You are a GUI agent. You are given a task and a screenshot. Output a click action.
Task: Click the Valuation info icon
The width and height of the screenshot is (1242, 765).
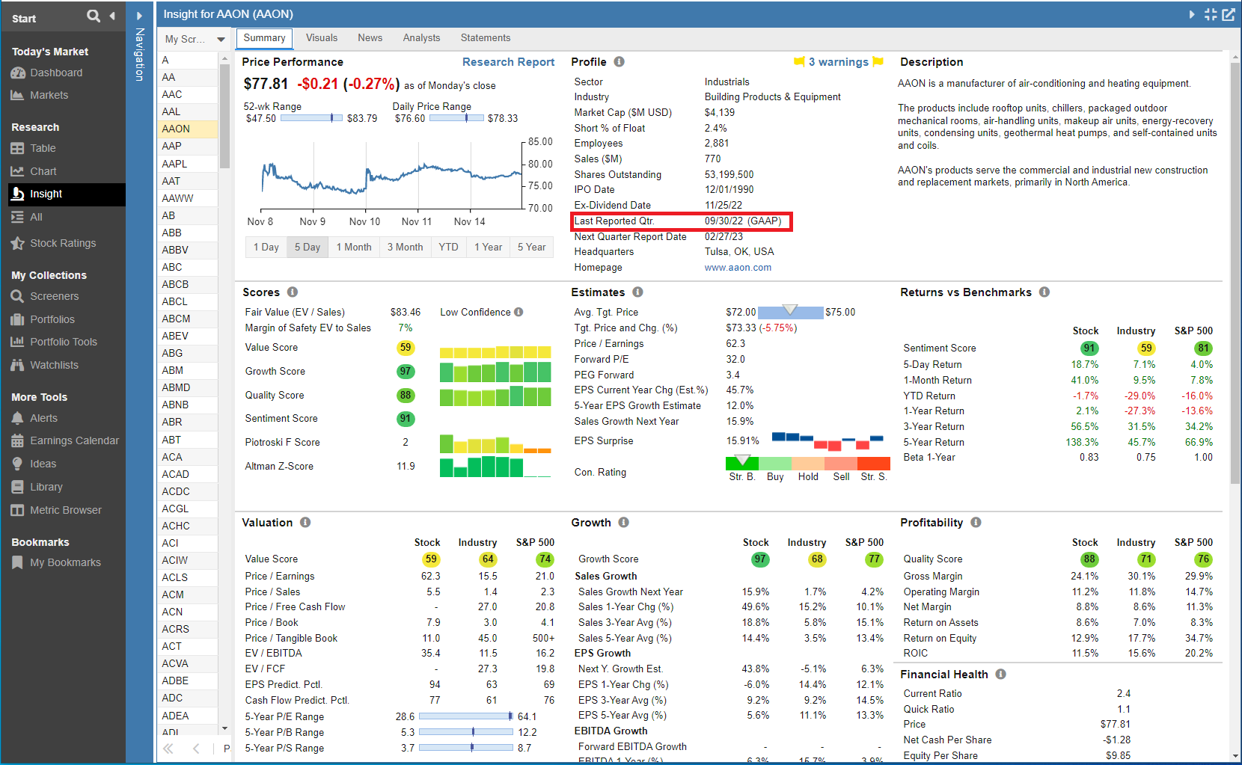305,523
